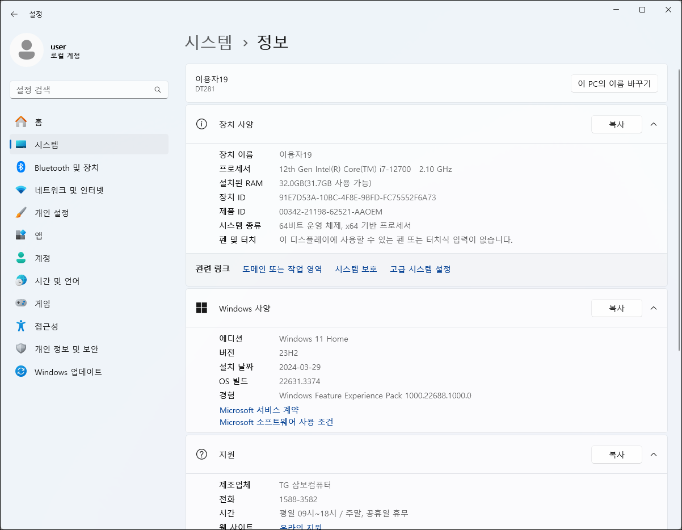Click the info icon beside 장치 사양

point(201,124)
